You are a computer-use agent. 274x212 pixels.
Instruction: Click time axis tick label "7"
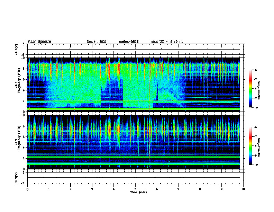179,189
